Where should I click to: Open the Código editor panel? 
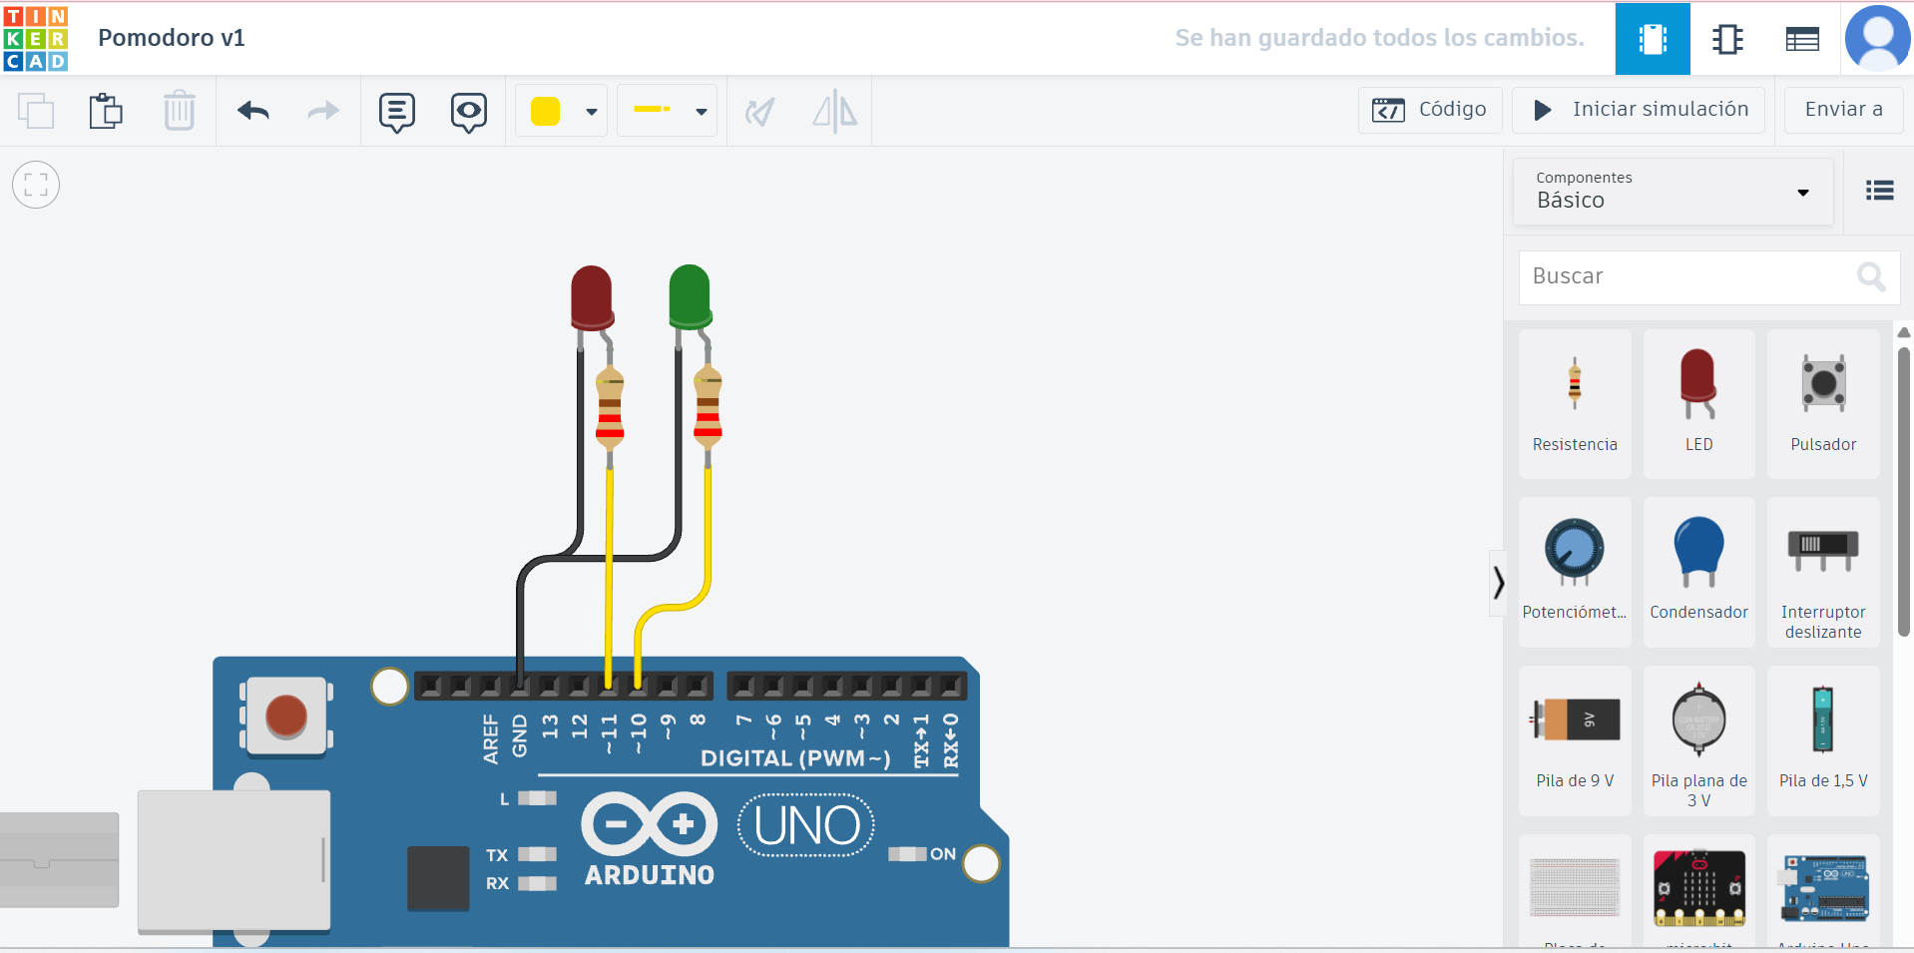(x=1429, y=110)
